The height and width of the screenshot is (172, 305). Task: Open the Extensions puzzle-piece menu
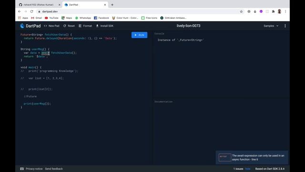pyautogui.click(x=273, y=11)
